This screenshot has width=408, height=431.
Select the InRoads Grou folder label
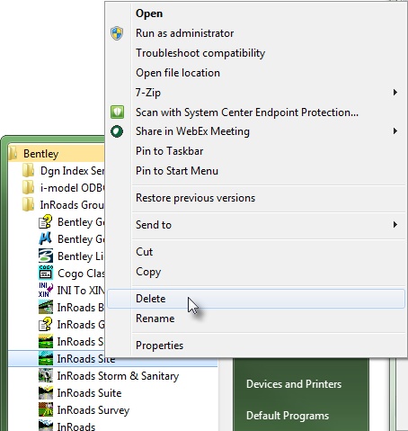[x=72, y=205]
